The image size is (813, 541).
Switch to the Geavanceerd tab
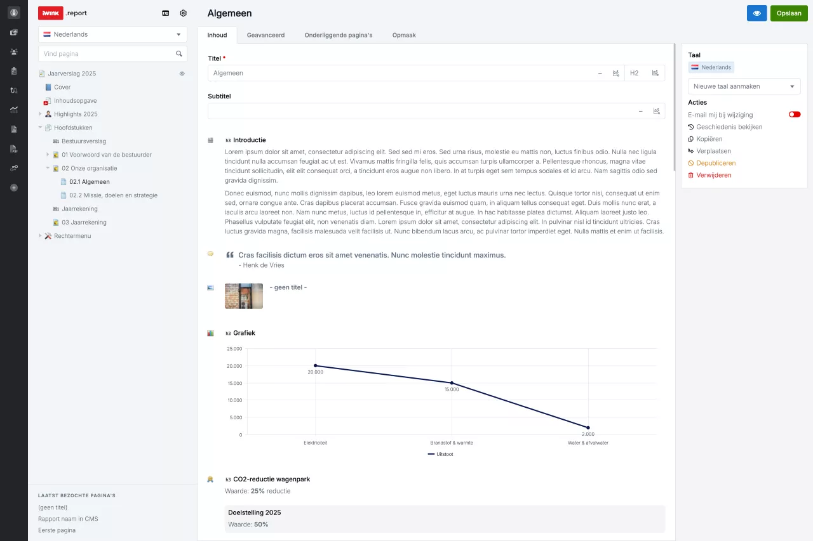click(265, 36)
